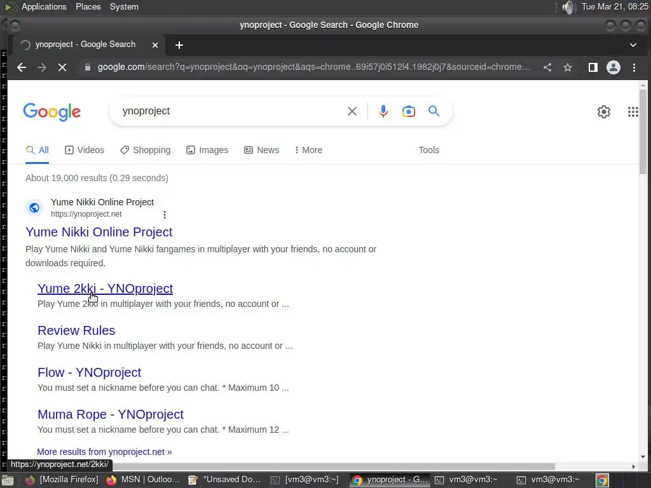Click the padlock site info icon

tap(88, 67)
